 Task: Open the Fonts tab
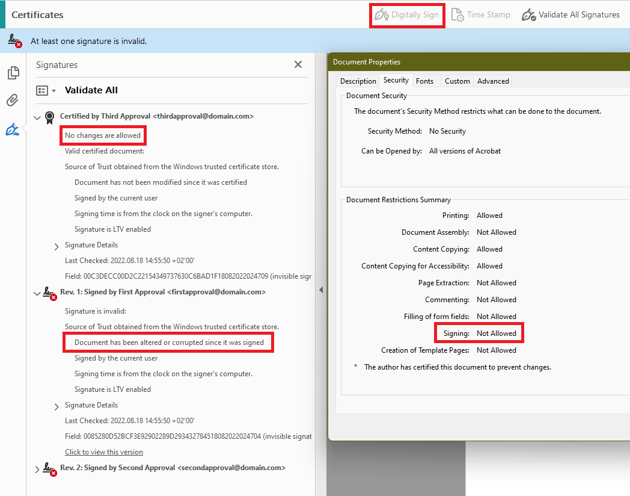426,81
